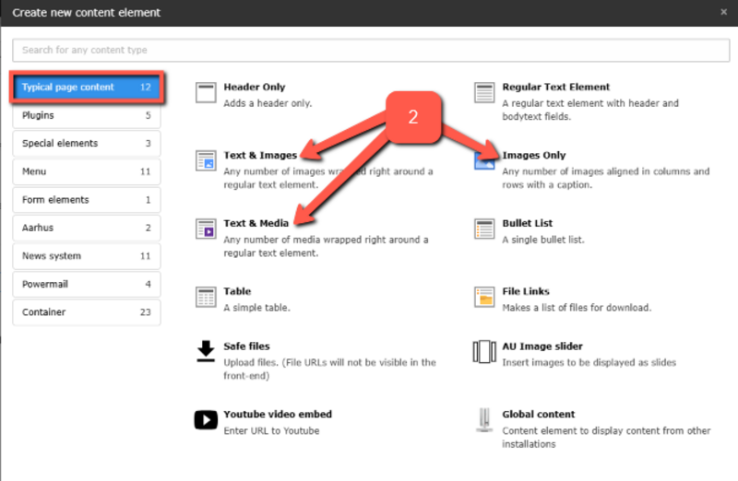Viewport: 738px width, 481px height.
Task: Click the Bullet List icon
Action: 484,229
